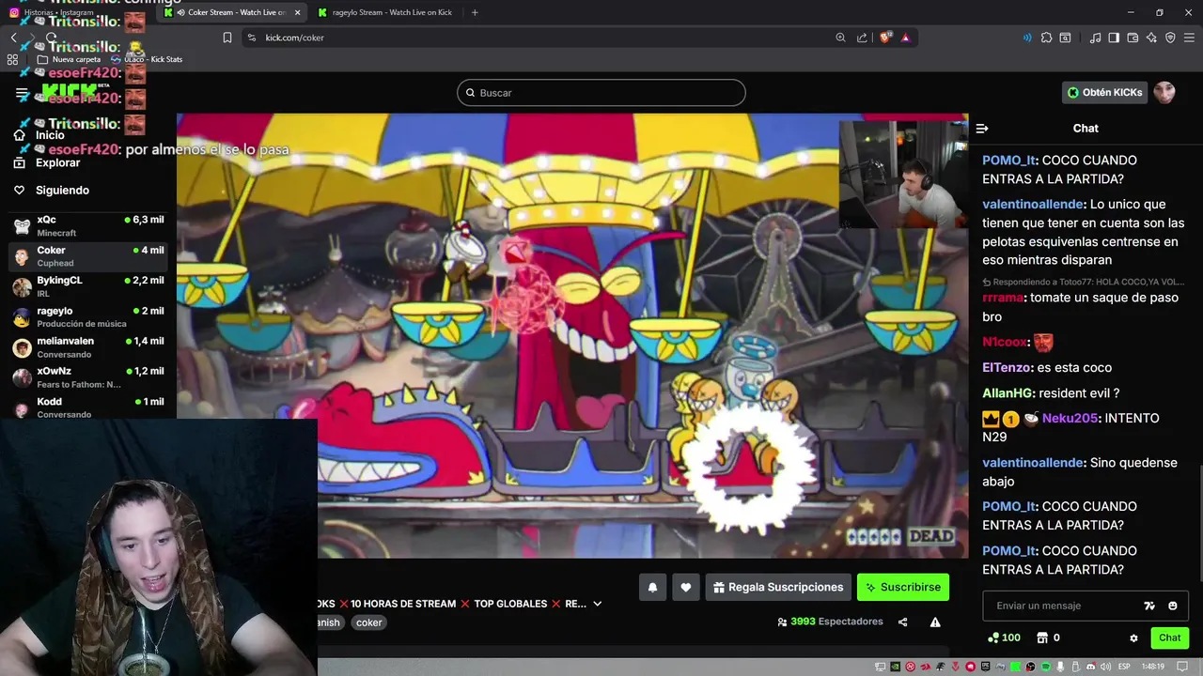Bookmark this page with the bookmark icon
The width and height of the screenshot is (1203, 676).
pyautogui.click(x=227, y=38)
